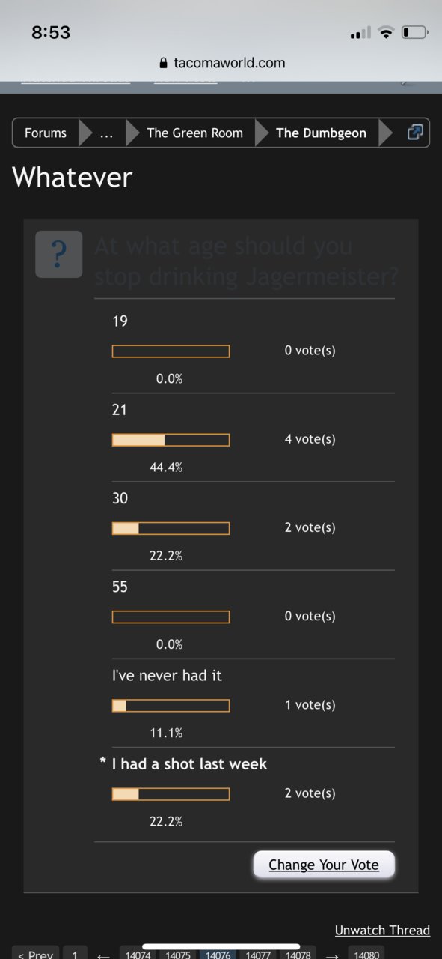Go to page 14074
442x959 pixels.
tap(138, 955)
